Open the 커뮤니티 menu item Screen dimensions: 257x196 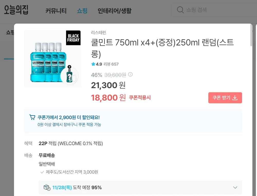pyautogui.click(x=56, y=11)
